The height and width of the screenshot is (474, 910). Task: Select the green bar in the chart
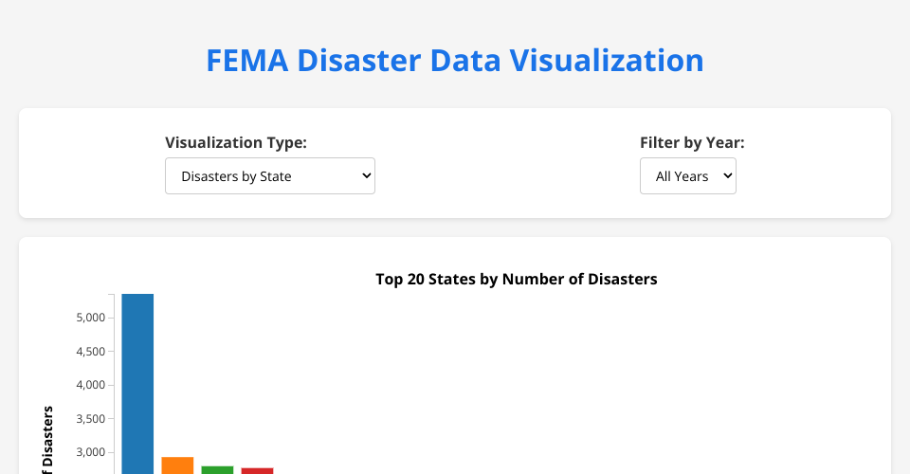pyautogui.click(x=217, y=469)
